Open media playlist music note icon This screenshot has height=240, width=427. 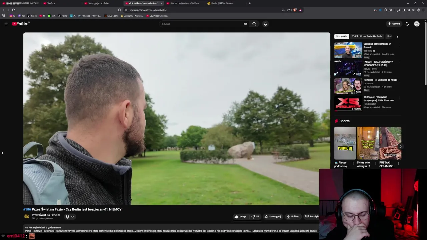pyautogui.click(x=398, y=10)
